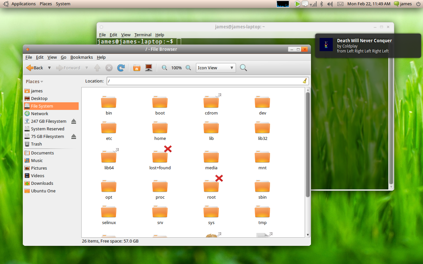The width and height of the screenshot is (423, 264).
Task: Zoom out with the minus magnifier icon
Action: (164, 68)
